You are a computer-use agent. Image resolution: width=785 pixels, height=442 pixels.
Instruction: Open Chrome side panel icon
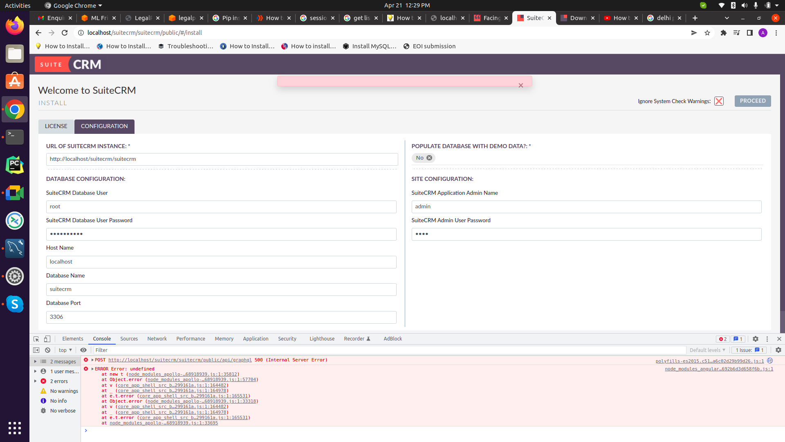750,33
